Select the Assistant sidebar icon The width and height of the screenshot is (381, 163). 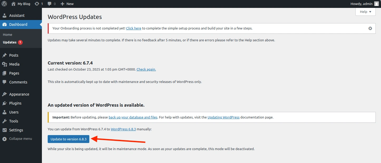(x=4, y=16)
